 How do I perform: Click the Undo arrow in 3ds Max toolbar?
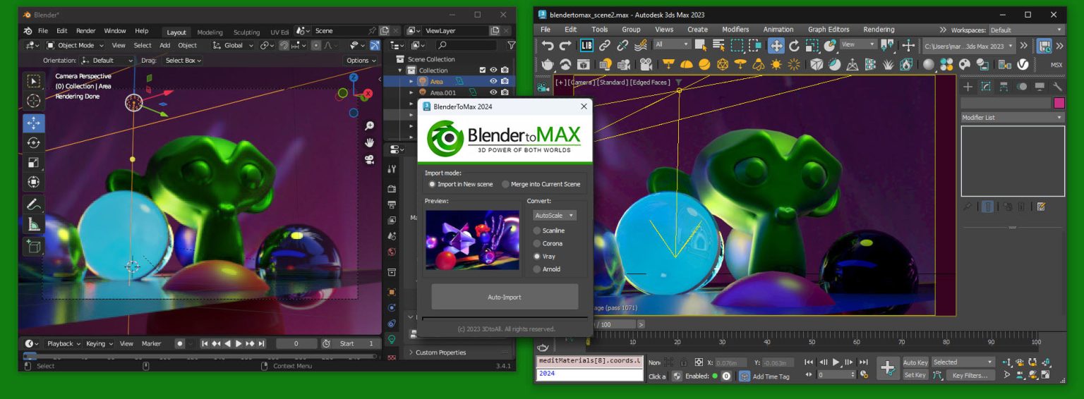point(548,45)
